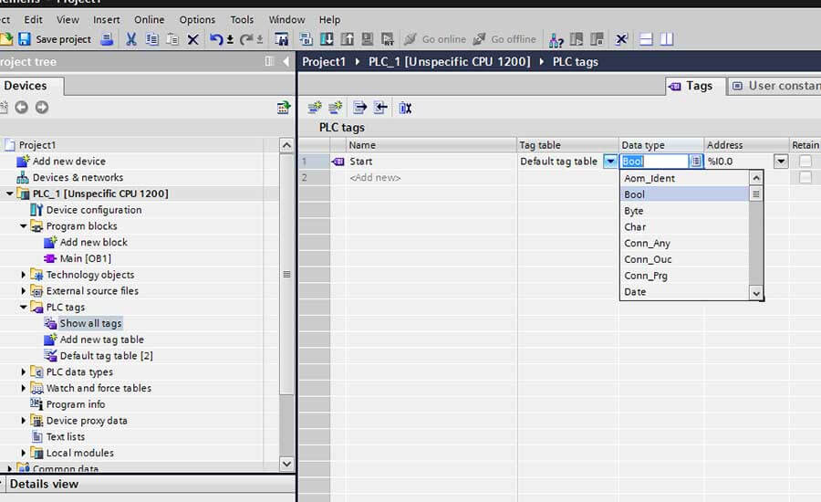Expand the Local modules folder
The width and height of the screenshot is (821, 502).
tap(24, 453)
